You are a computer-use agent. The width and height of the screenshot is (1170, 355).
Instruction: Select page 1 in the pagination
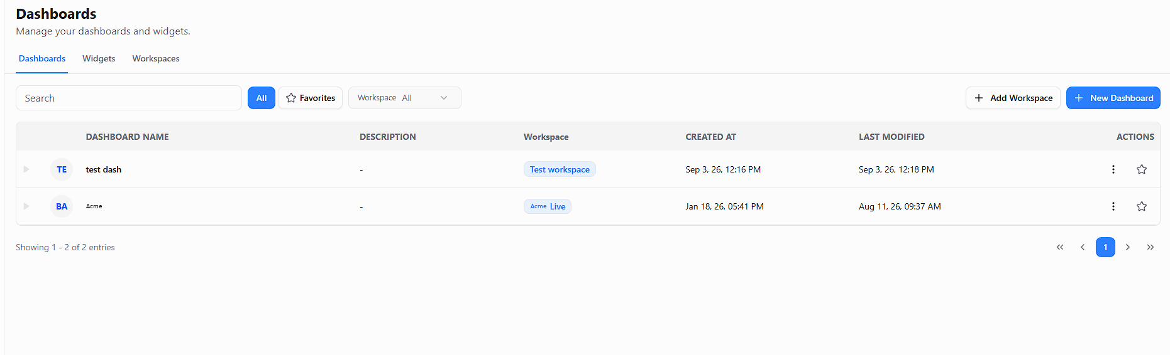pos(1105,247)
